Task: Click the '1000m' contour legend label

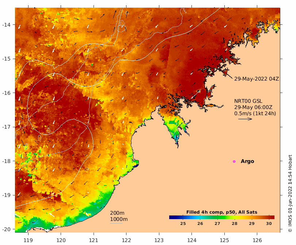Action: point(119,219)
